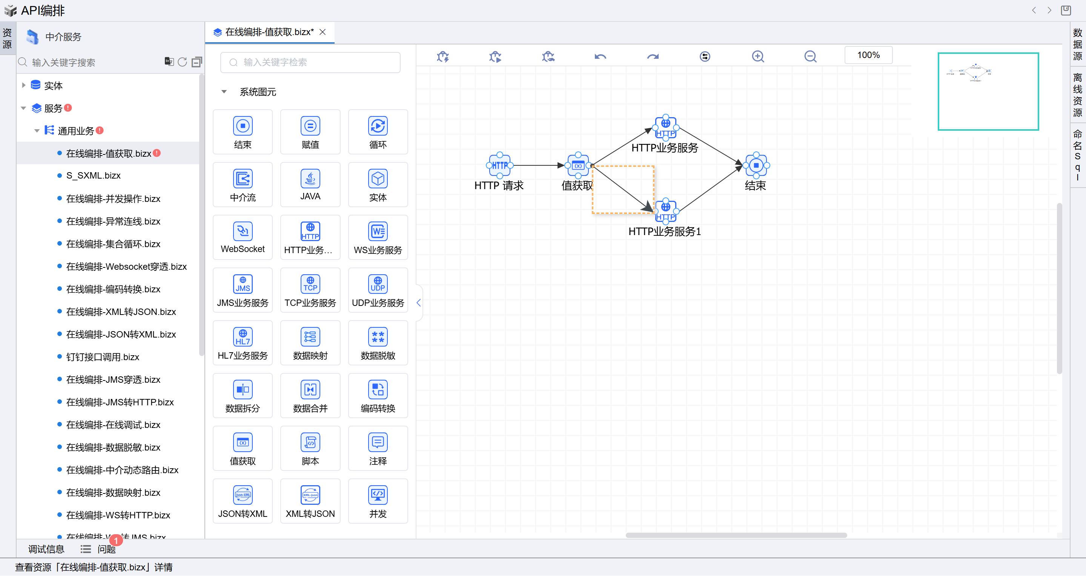This screenshot has width=1086, height=576.
Task: Click the zoom out magnifier icon
Action: tap(810, 57)
